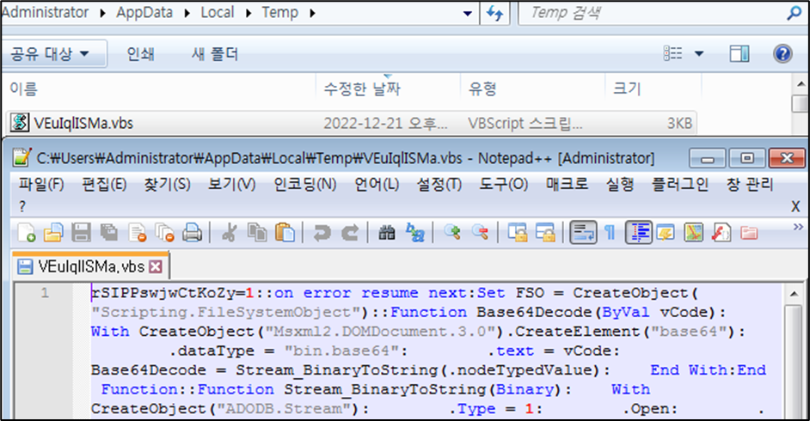Close the VEuIqlISMa.vbs tab

(x=156, y=266)
